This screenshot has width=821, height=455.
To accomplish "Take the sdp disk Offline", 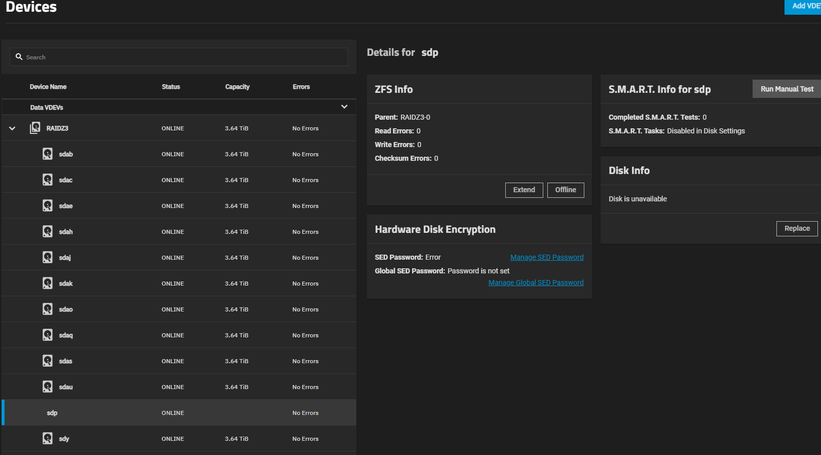I will (566, 190).
